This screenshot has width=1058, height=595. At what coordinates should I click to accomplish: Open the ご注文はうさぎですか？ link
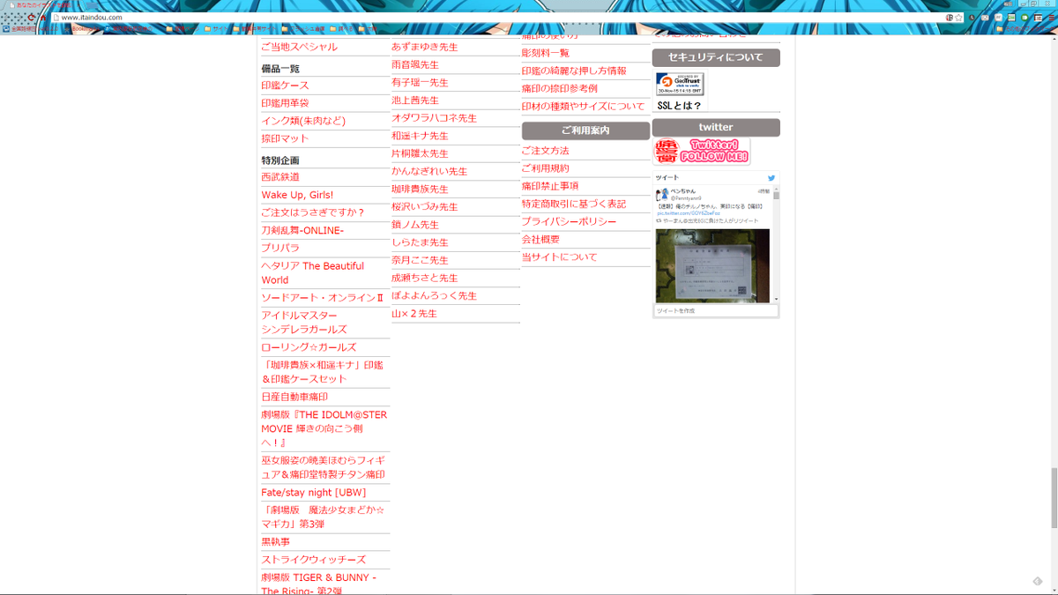click(x=313, y=212)
